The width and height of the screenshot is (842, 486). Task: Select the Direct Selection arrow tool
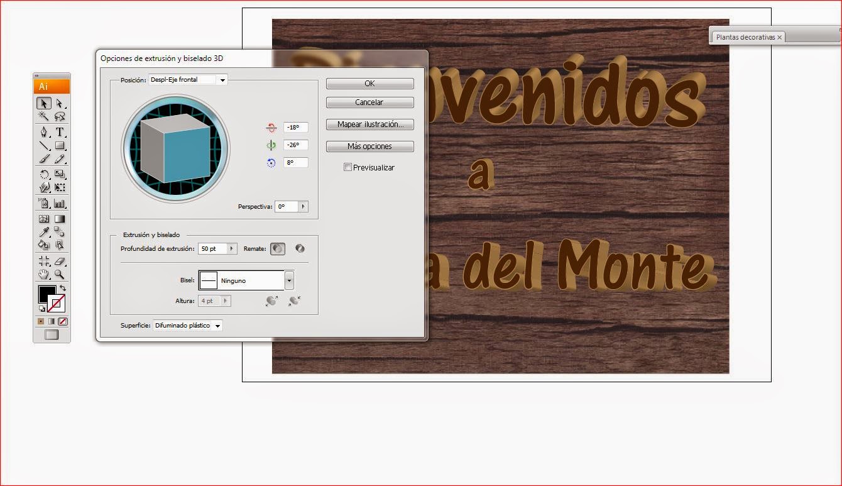click(60, 103)
